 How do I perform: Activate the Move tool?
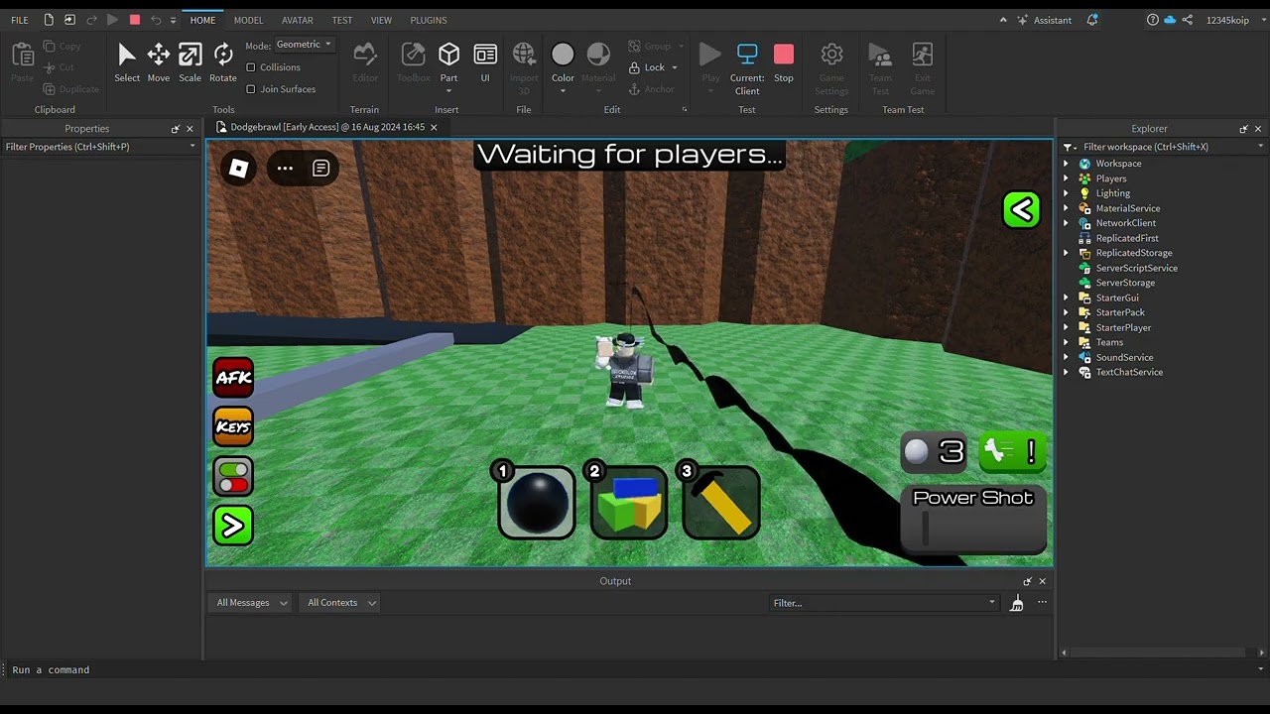[159, 62]
